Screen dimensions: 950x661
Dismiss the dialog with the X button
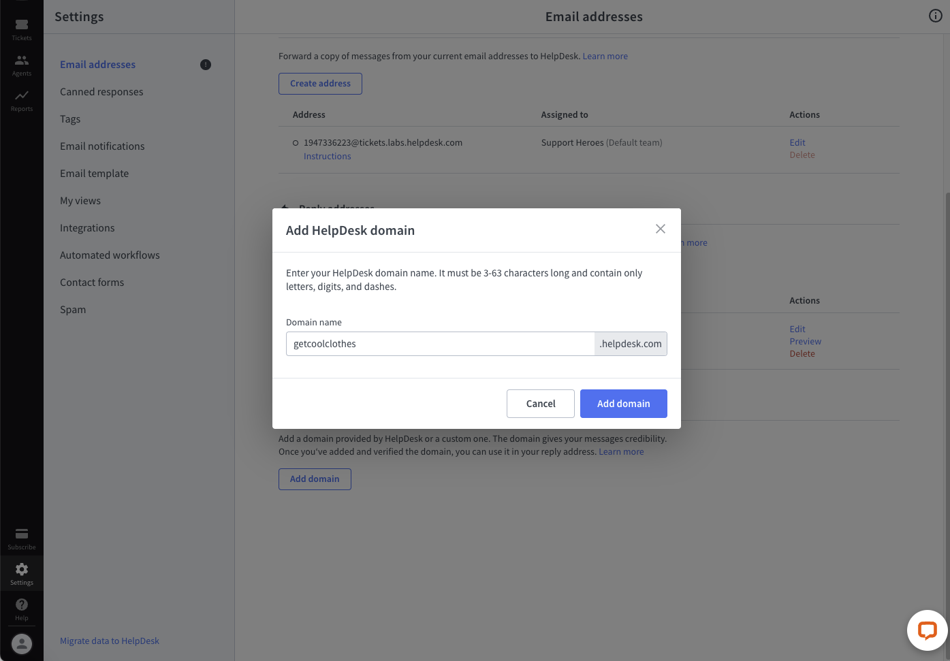click(x=660, y=229)
